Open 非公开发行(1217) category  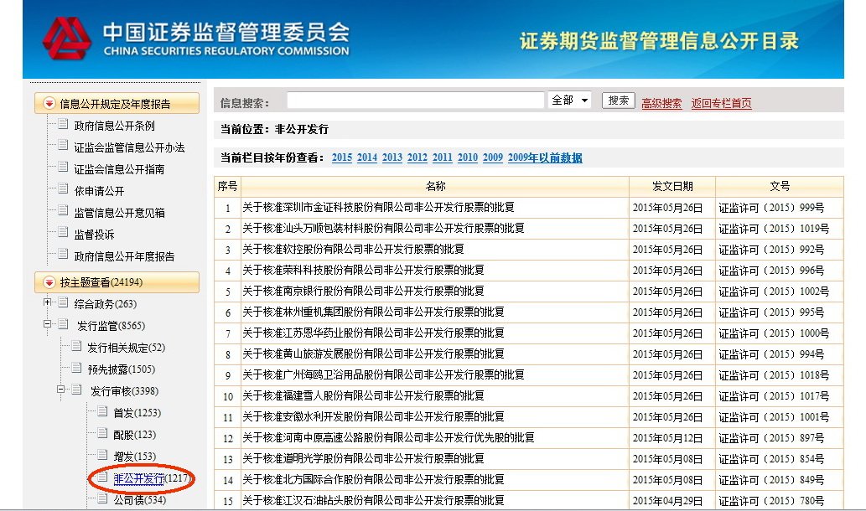point(152,478)
